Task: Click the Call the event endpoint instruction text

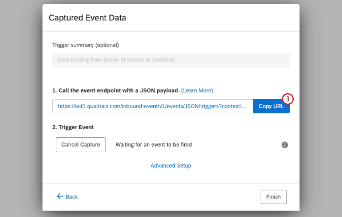Action: [x=116, y=90]
